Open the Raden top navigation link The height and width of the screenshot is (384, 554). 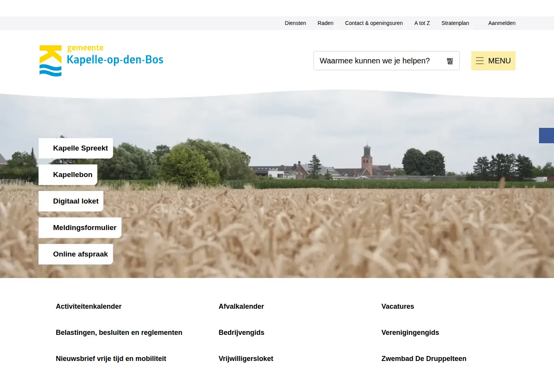coord(325,23)
